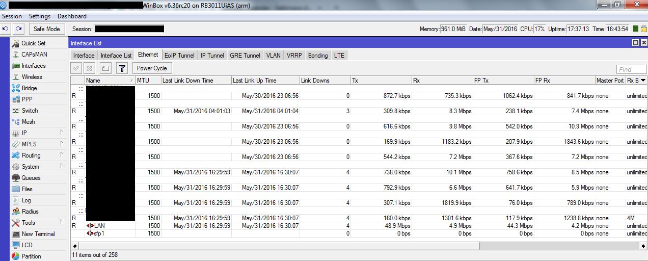Toggle Safe Mode button
This screenshot has height=261, width=648.
click(x=47, y=29)
